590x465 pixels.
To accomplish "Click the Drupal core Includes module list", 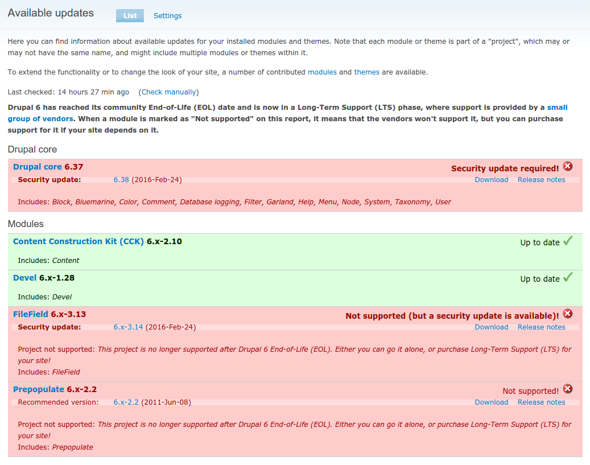I will (251, 202).
